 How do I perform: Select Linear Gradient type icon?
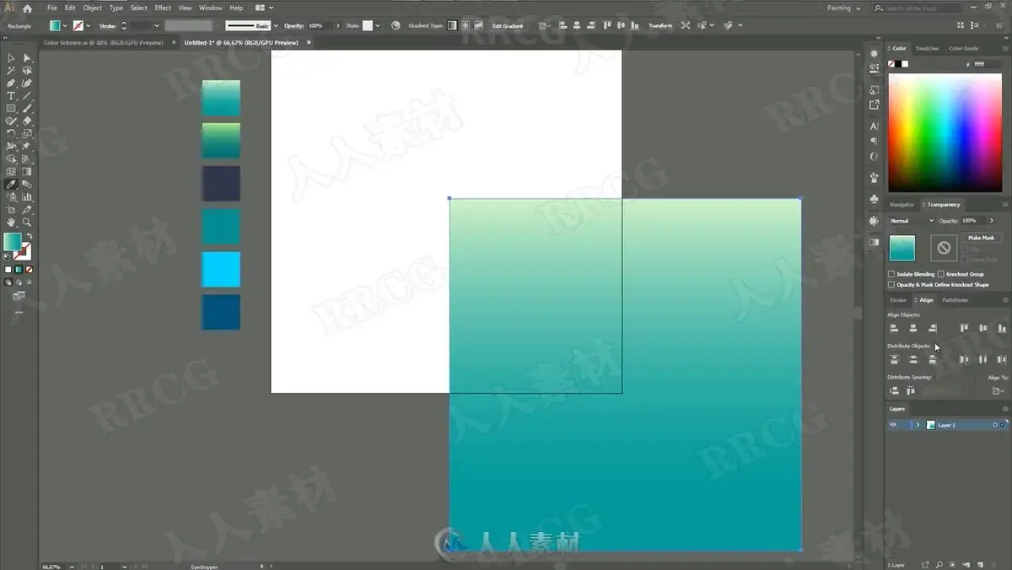[x=452, y=25]
